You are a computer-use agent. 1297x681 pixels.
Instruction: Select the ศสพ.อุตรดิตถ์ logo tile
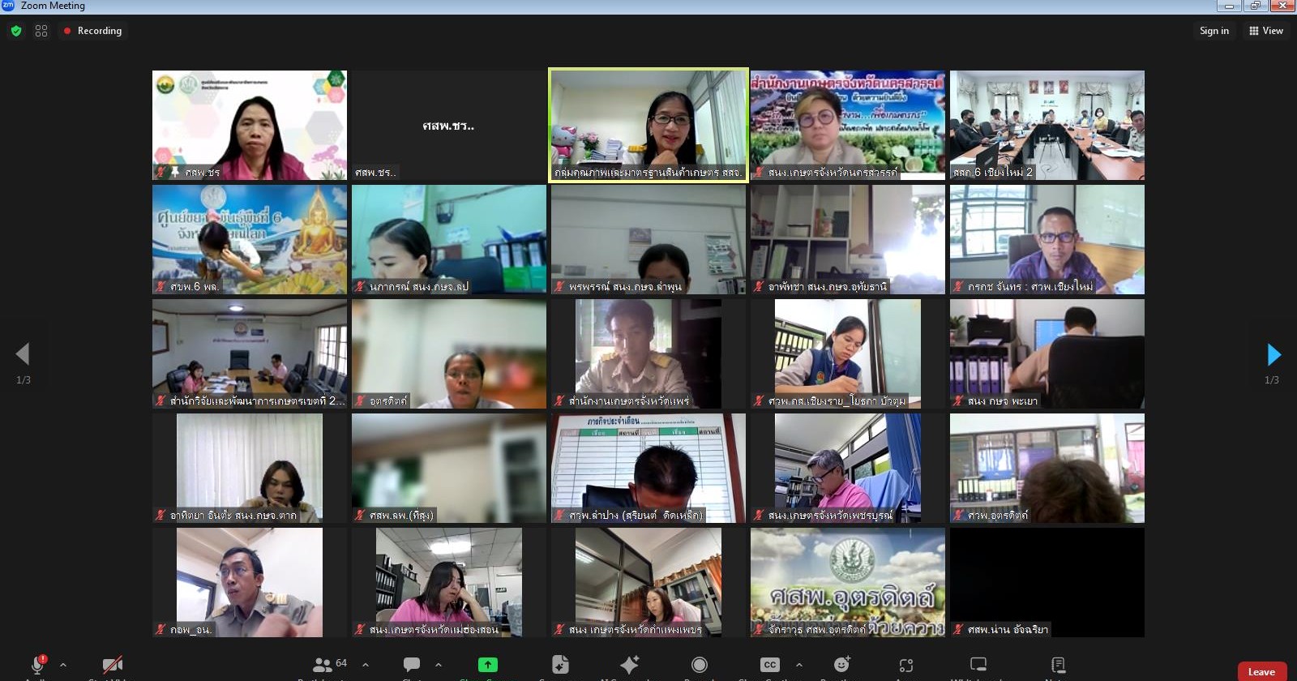tap(848, 582)
